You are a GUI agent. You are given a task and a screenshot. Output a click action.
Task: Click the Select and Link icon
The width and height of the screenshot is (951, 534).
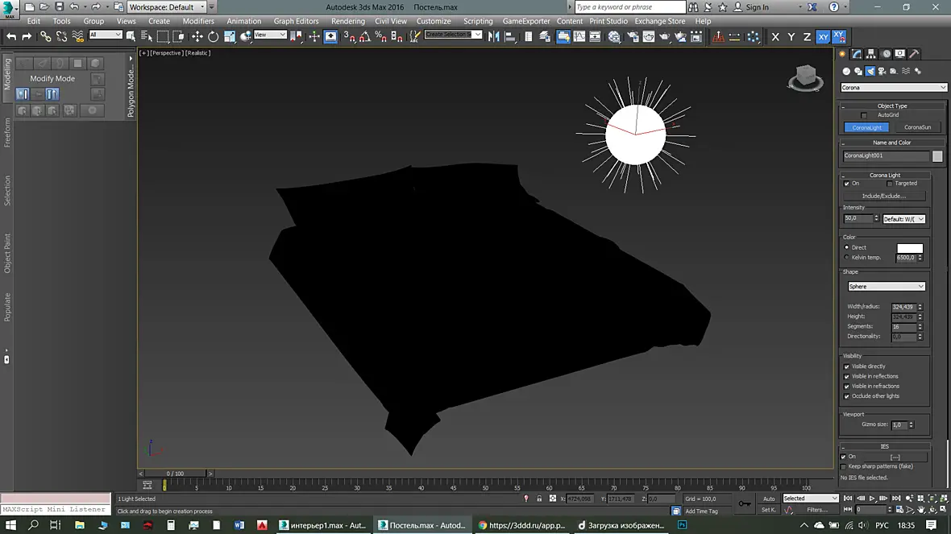tap(45, 36)
